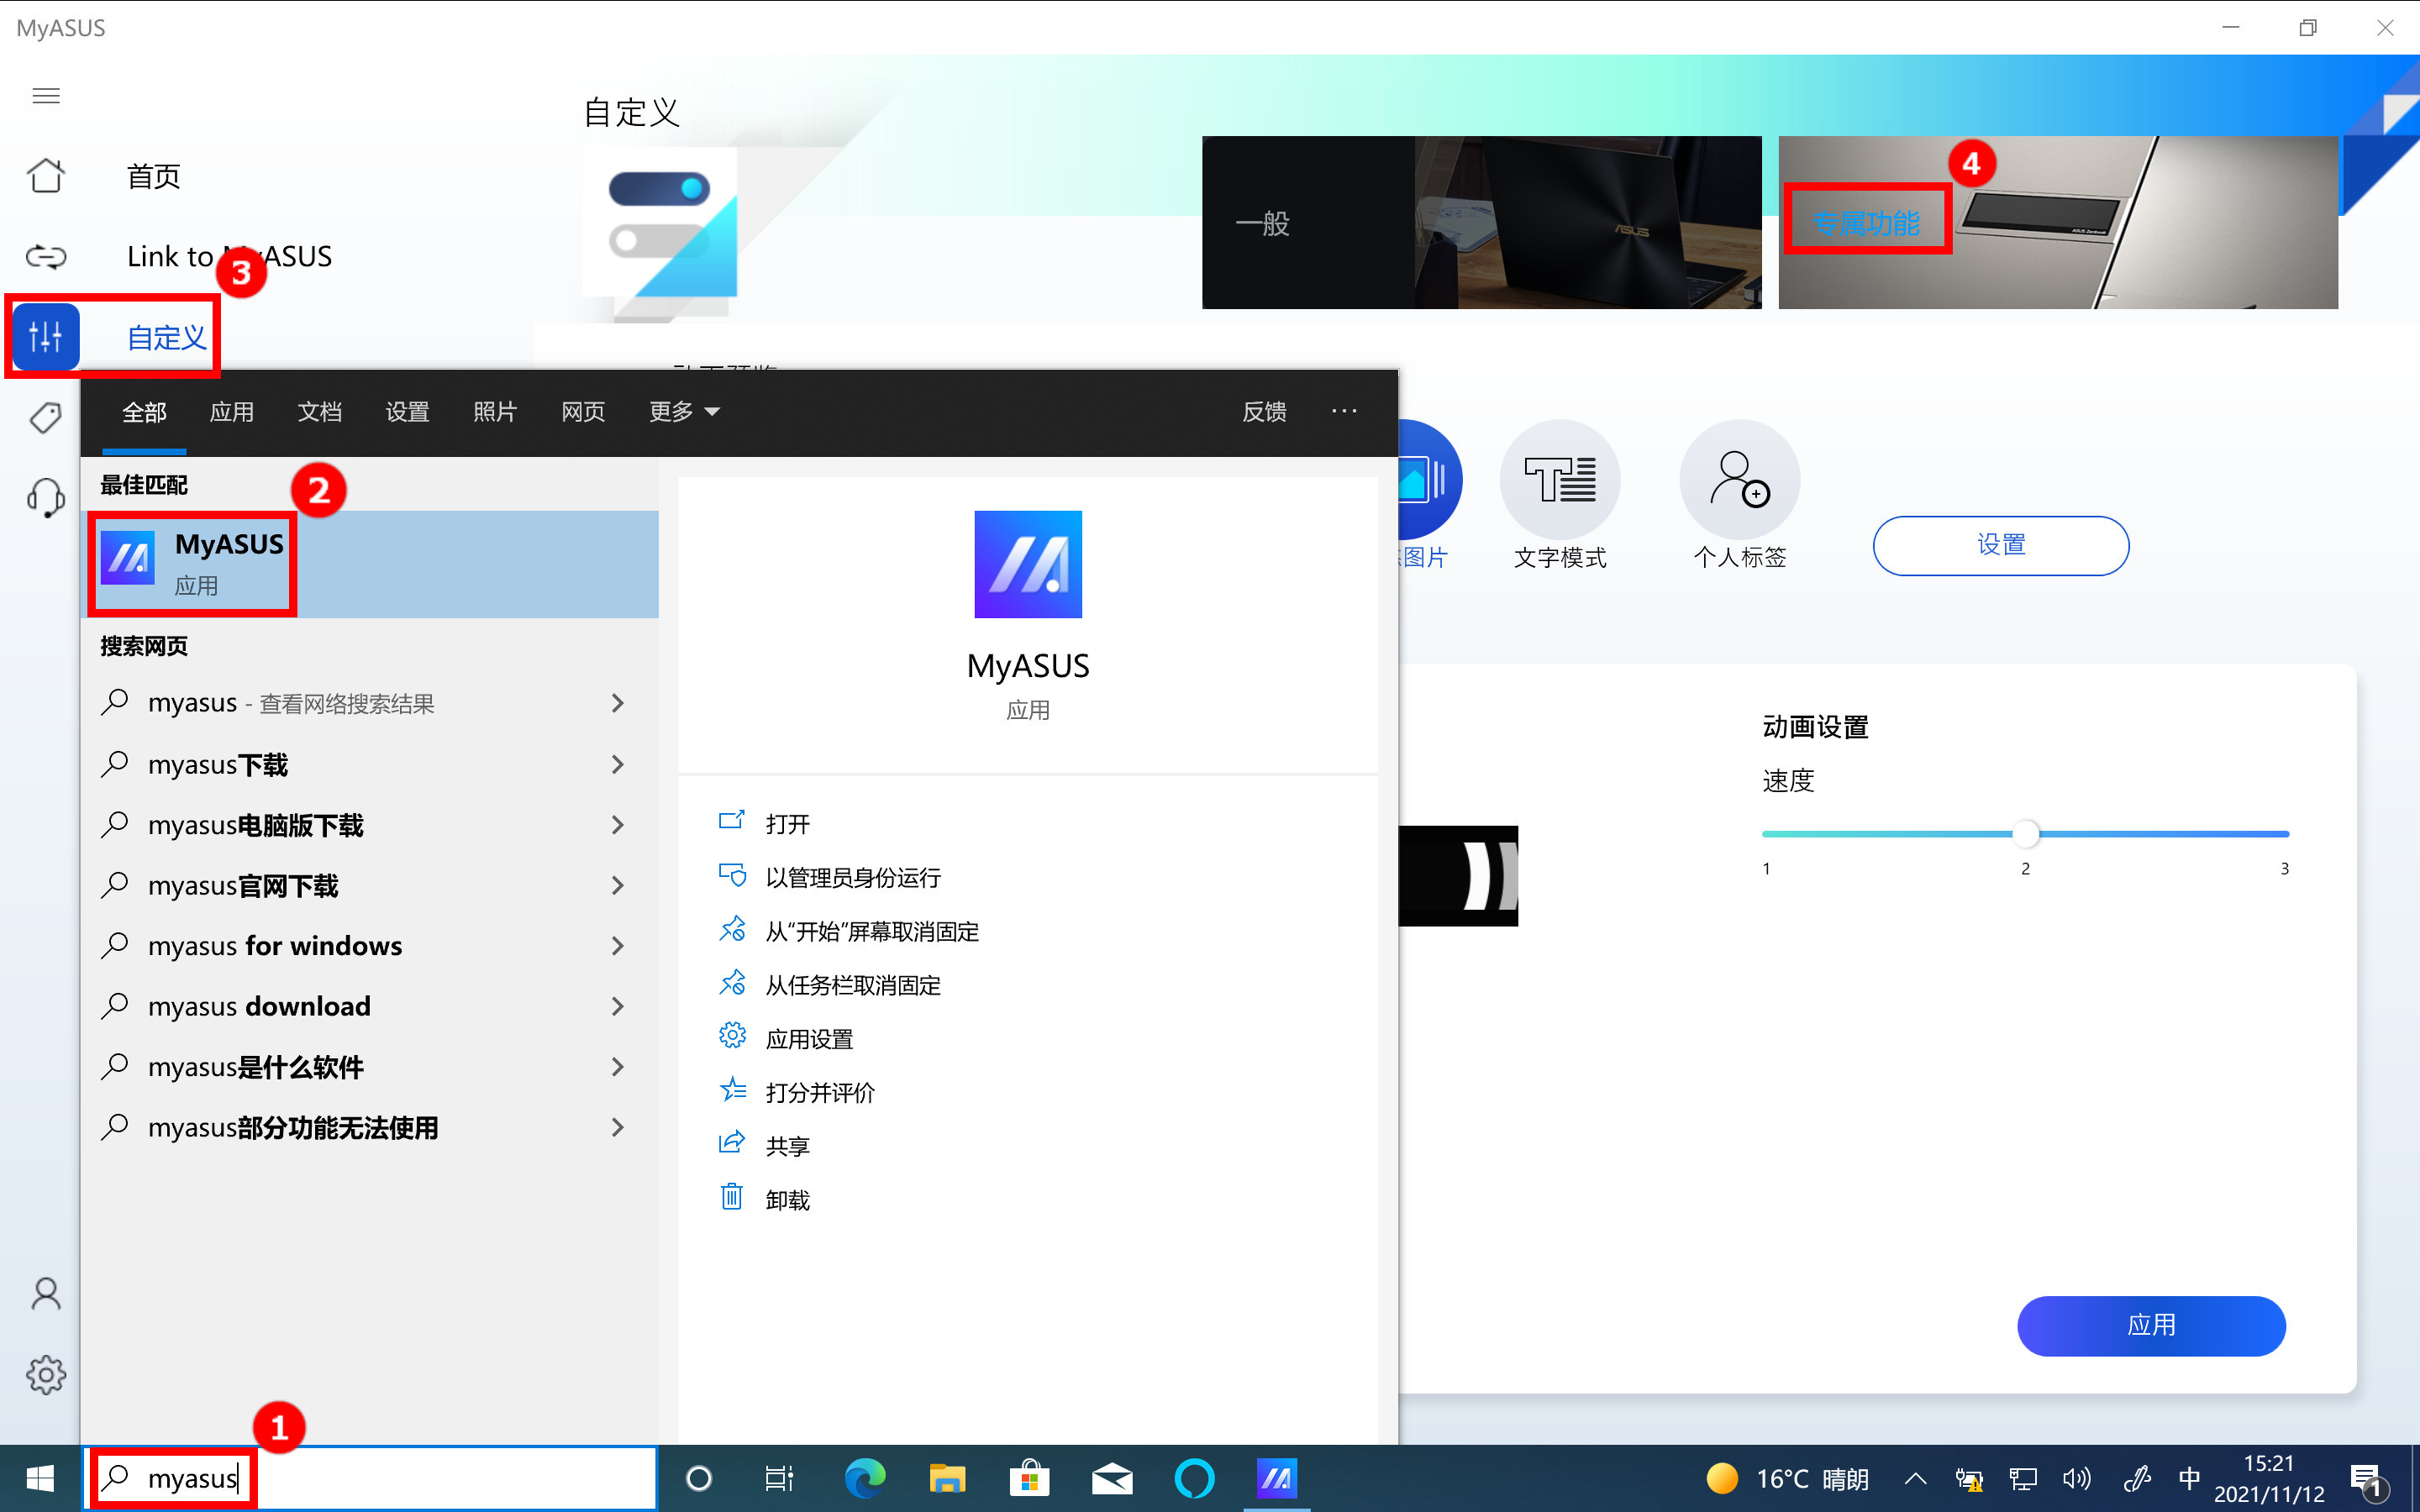Open Task View on the taskbar
2420x1512 pixels.
(x=779, y=1478)
